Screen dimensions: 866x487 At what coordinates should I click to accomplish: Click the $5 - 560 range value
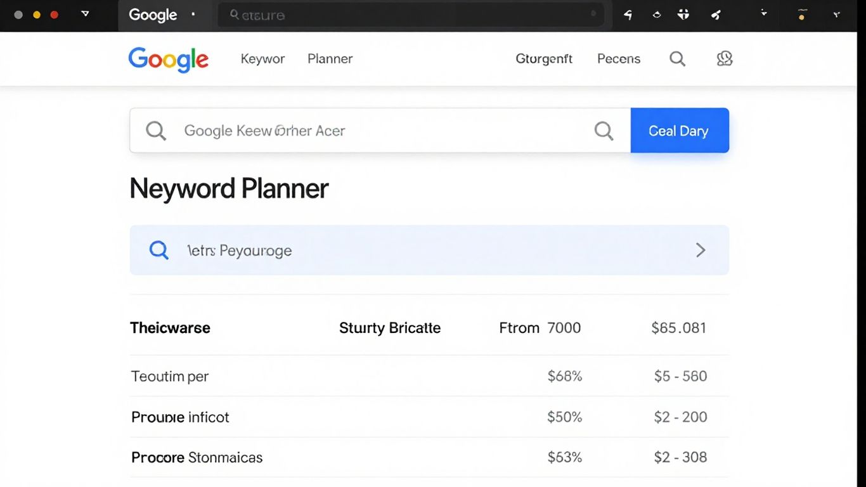coord(680,376)
